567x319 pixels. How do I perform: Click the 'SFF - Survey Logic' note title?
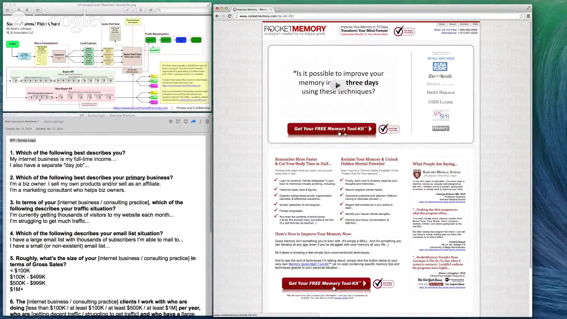(x=23, y=140)
